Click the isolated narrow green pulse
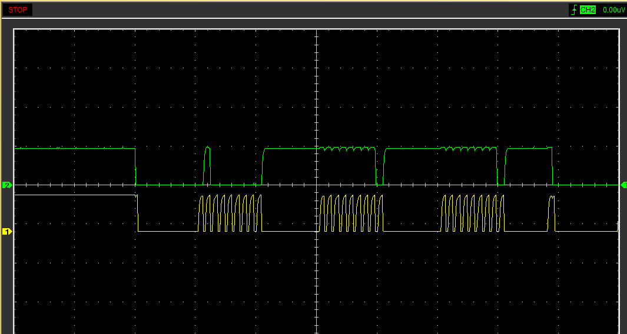Viewport: 627px width, 334px height. [x=207, y=165]
